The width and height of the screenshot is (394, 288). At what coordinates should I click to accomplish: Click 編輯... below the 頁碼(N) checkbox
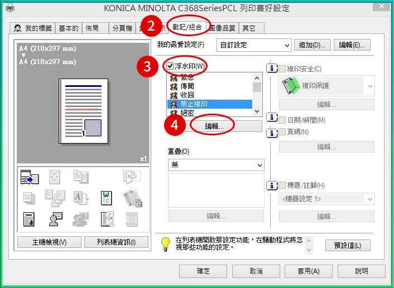(326, 147)
